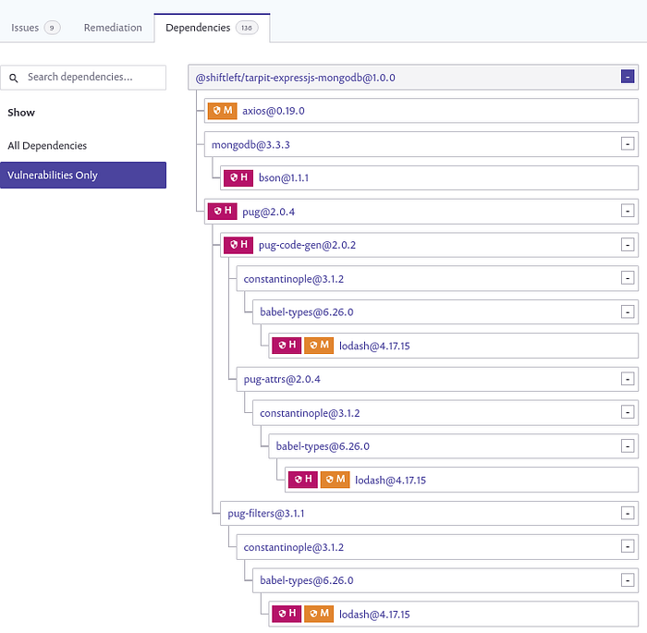The width and height of the screenshot is (647, 633).
Task: Open the Remediation tab
Action: (113, 28)
